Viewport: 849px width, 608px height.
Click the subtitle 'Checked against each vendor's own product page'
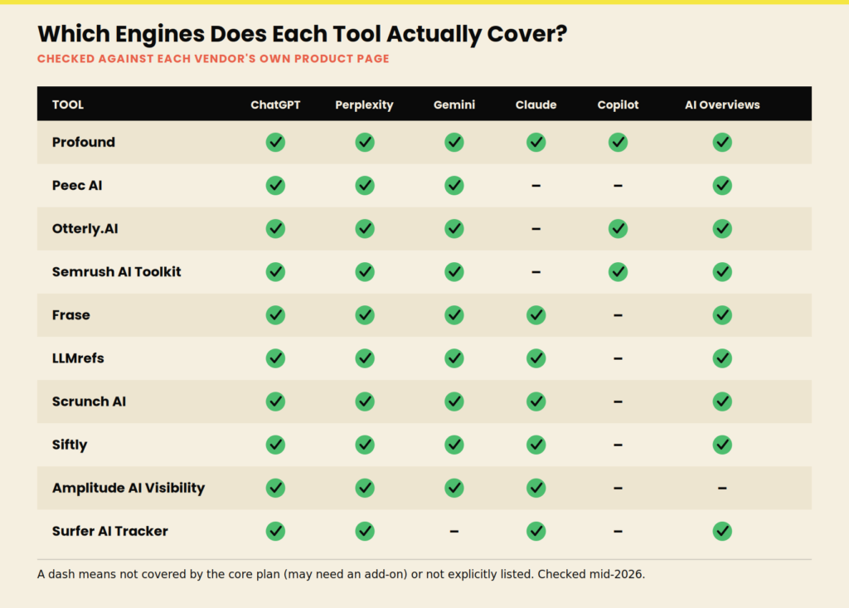click(213, 59)
